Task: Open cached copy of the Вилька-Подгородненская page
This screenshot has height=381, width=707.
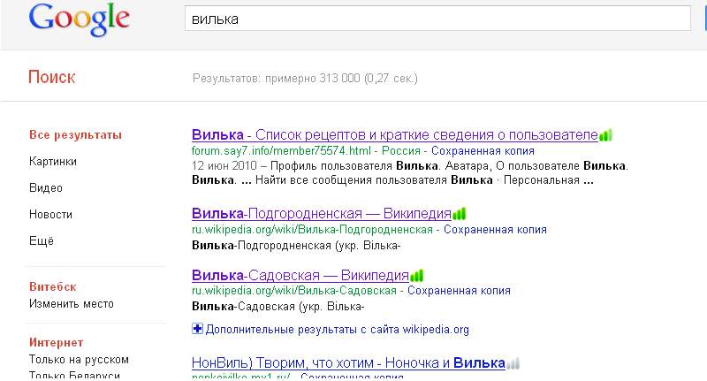Action: pyautogui.click(x=495, y=230)
